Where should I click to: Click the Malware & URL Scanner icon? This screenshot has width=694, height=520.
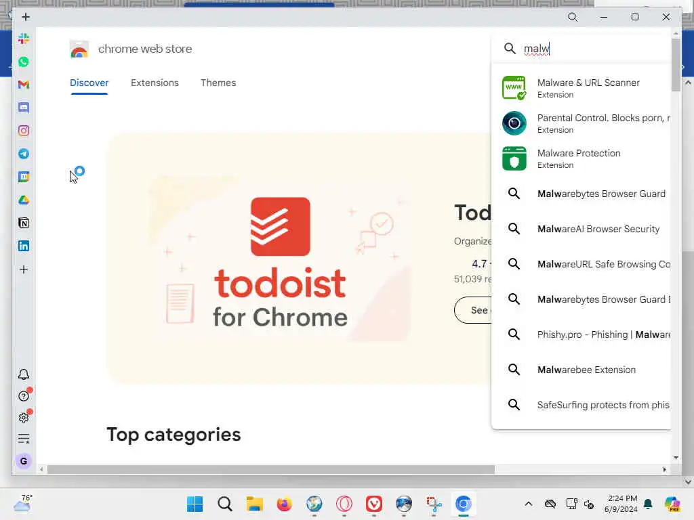514,88
